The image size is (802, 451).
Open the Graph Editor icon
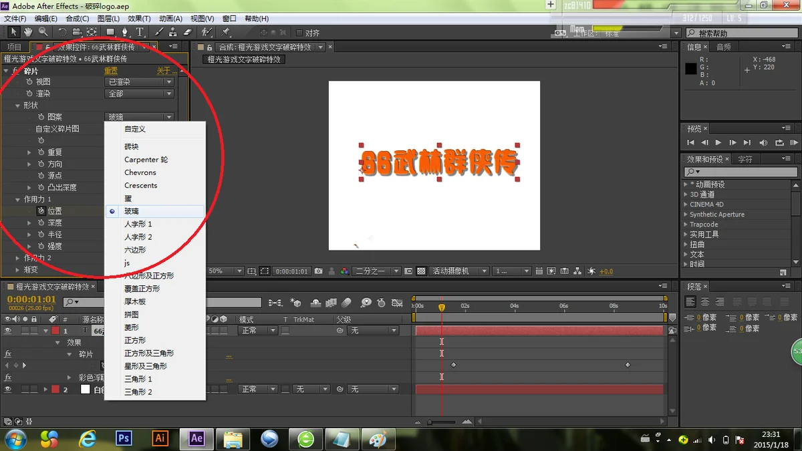pyautogui.click(x=398, y=303)
